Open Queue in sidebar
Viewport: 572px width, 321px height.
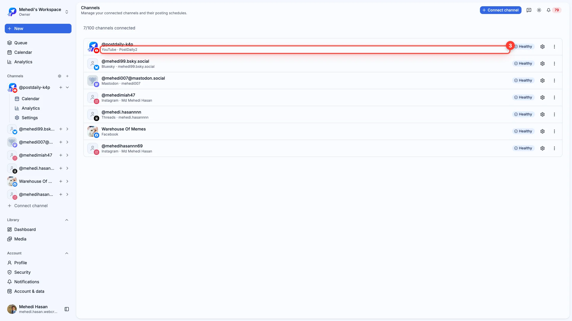(x=38, y=43)
